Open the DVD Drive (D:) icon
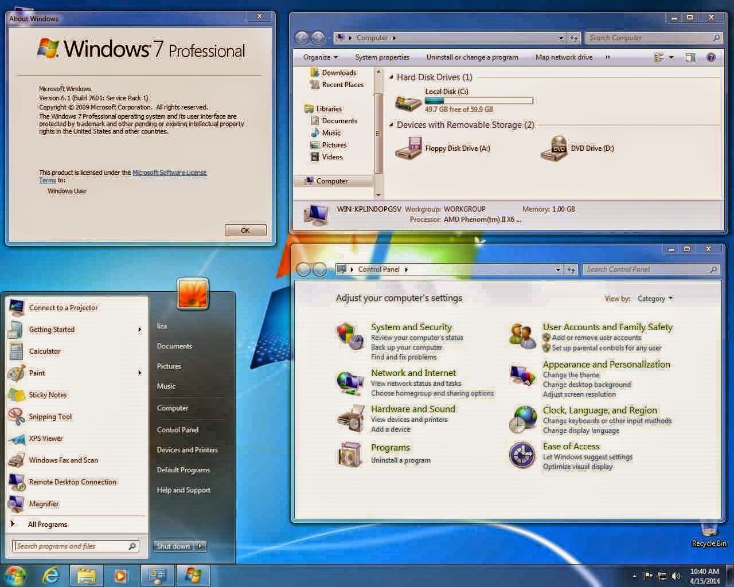This screenshot has height=587, width=734. pyautogui.click(x=555, y=148)
